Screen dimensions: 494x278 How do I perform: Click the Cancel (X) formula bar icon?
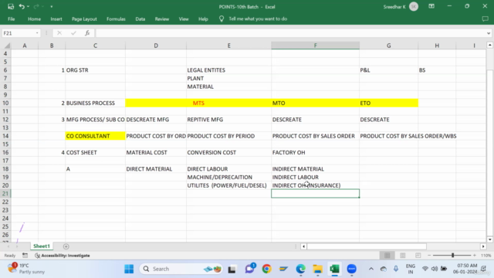click(59, 33)
